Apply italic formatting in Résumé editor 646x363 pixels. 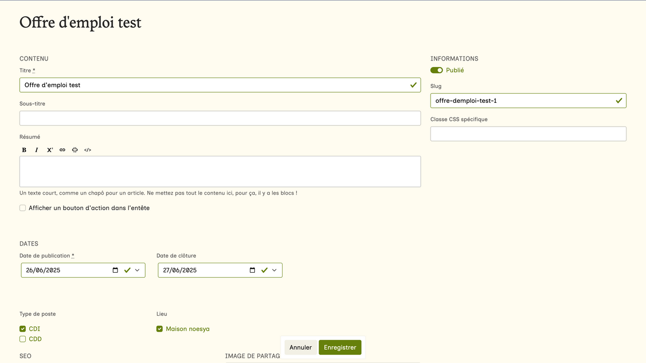click(37, 150)
